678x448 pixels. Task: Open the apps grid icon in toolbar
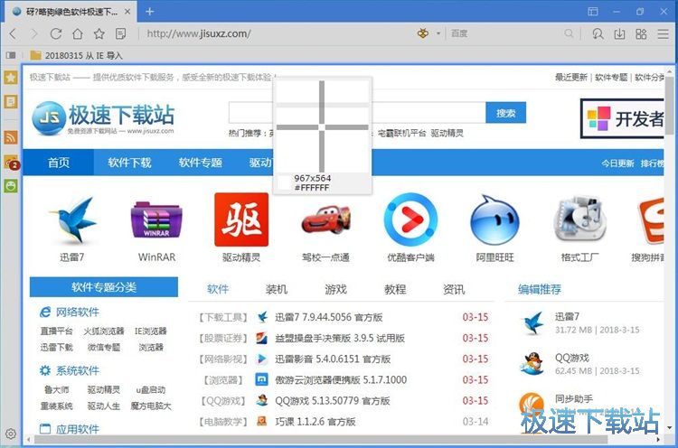(x=641, y=33)
